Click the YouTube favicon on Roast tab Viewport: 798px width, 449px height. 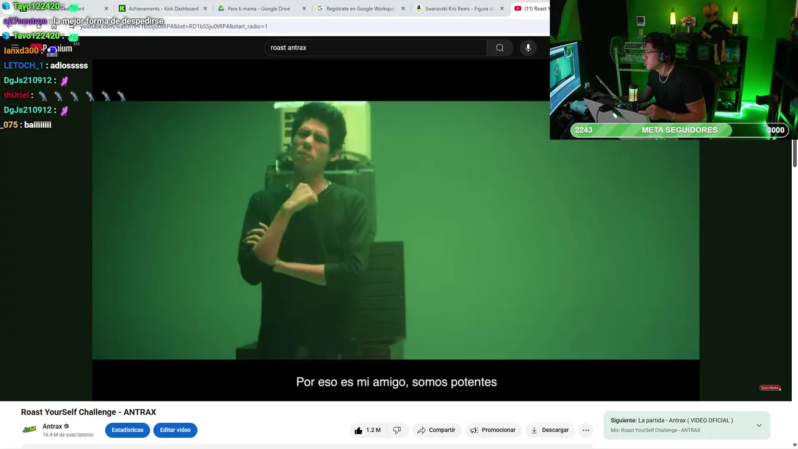(518, 9)
